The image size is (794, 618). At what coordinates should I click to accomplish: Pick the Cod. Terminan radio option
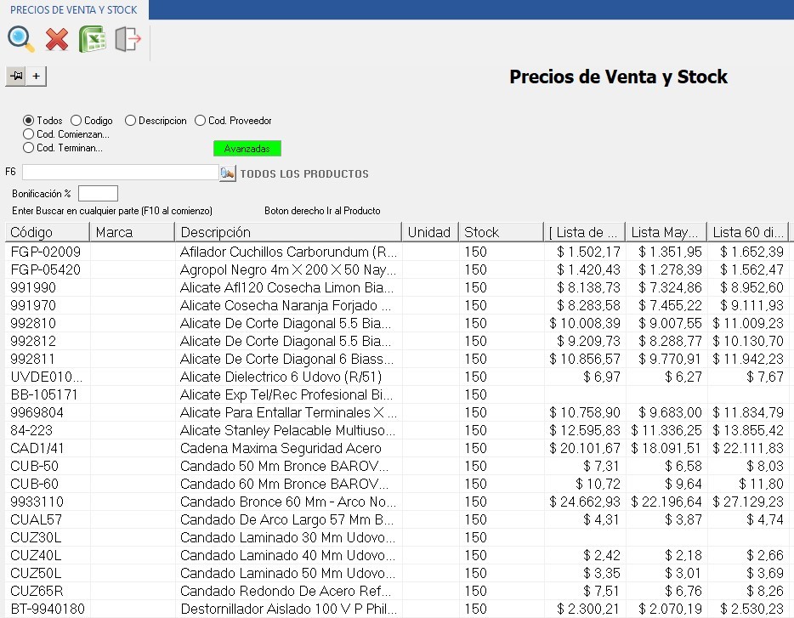pyautogui.click(x=29, y=148)
